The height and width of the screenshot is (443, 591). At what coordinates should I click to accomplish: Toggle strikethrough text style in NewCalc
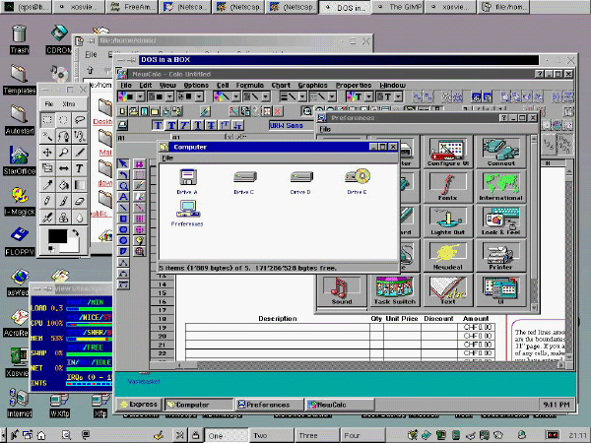211,125
